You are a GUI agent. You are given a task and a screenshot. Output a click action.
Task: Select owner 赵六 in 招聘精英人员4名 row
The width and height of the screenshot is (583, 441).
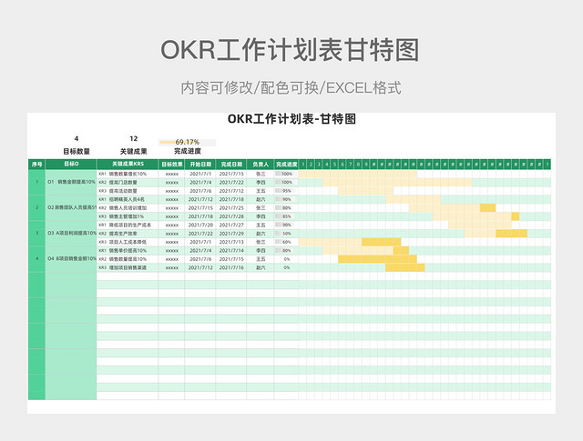pos(261,199)
